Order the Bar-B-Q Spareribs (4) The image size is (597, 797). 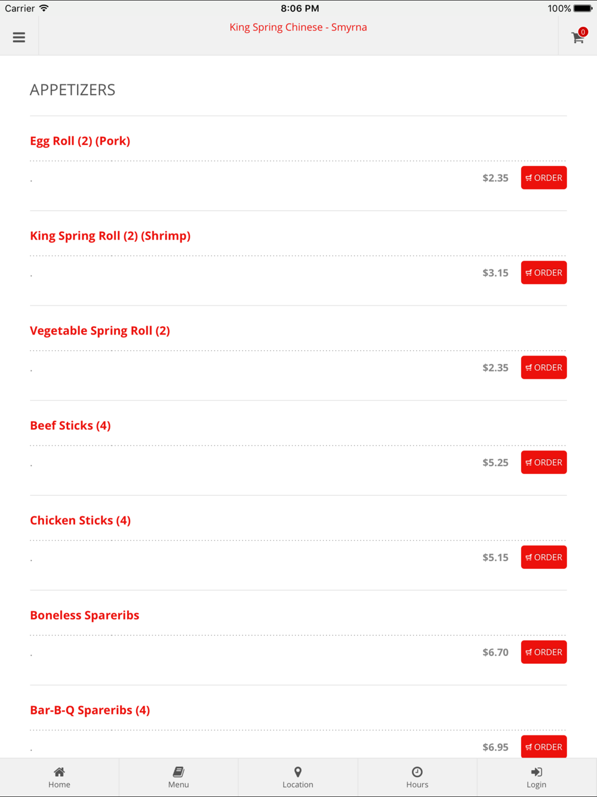coord(544,747)
